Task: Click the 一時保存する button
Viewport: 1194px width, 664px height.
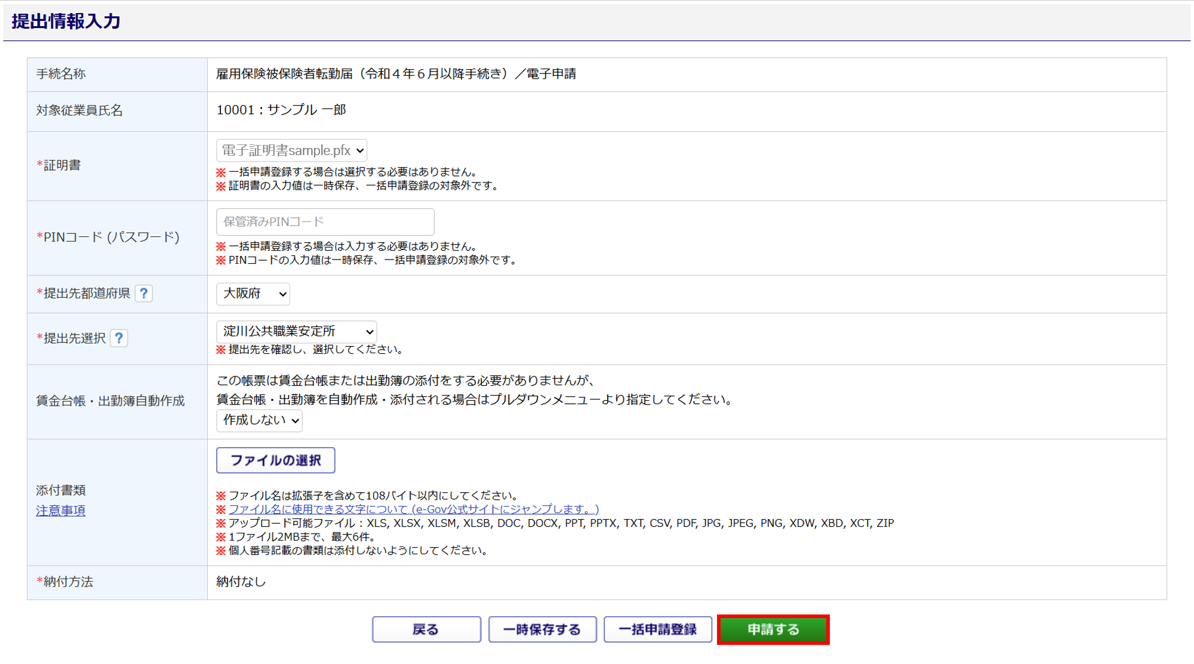Action: click(x=542, y=629)
